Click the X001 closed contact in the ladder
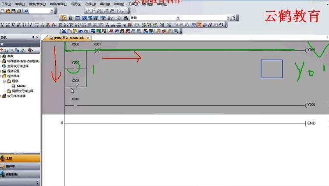The image size is (329, 186). pos(97,50)
